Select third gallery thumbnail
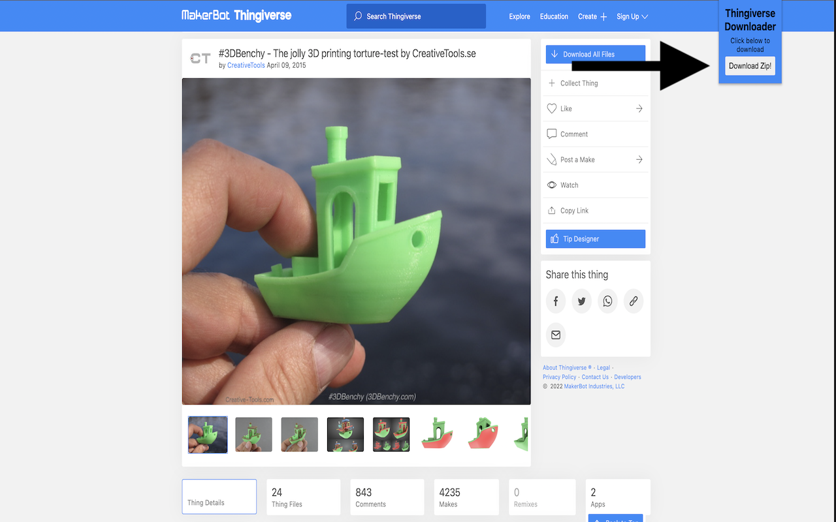The image size is (836, 522). [x=300, y=435]
